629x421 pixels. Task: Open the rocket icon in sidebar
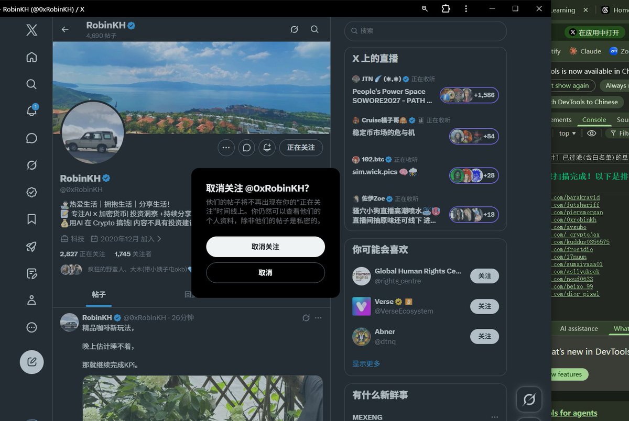(31, 247)
